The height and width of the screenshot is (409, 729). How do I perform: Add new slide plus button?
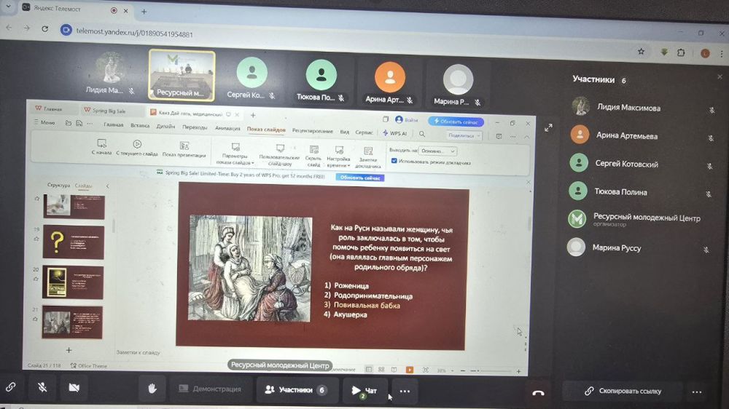pyautogui.click(x=69, y=350)
